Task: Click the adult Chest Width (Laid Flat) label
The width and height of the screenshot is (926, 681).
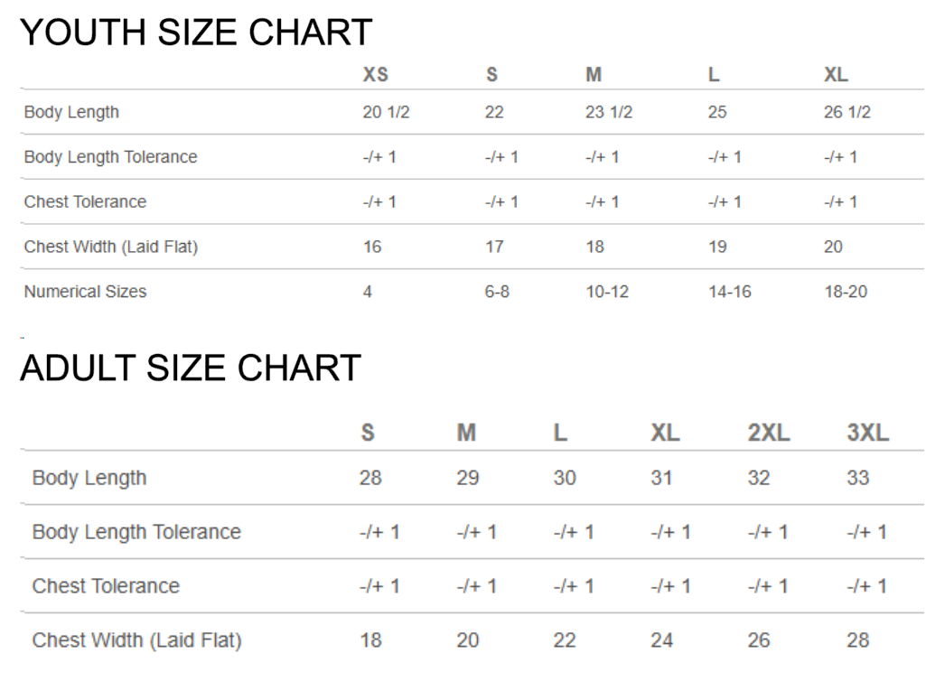Action: tap(136, 640)
